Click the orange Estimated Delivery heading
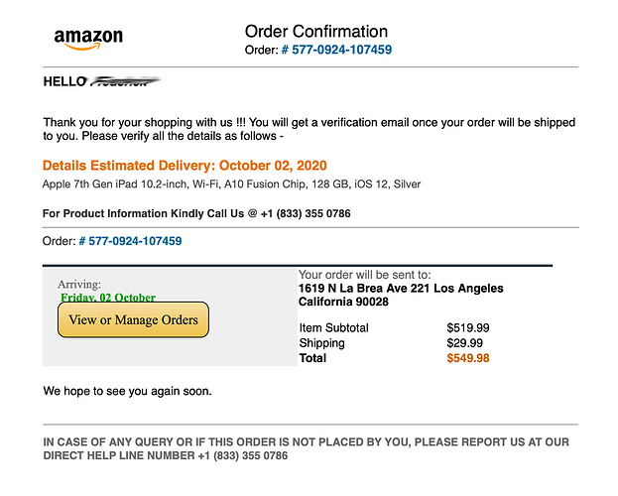 click(x=185, y=165)
